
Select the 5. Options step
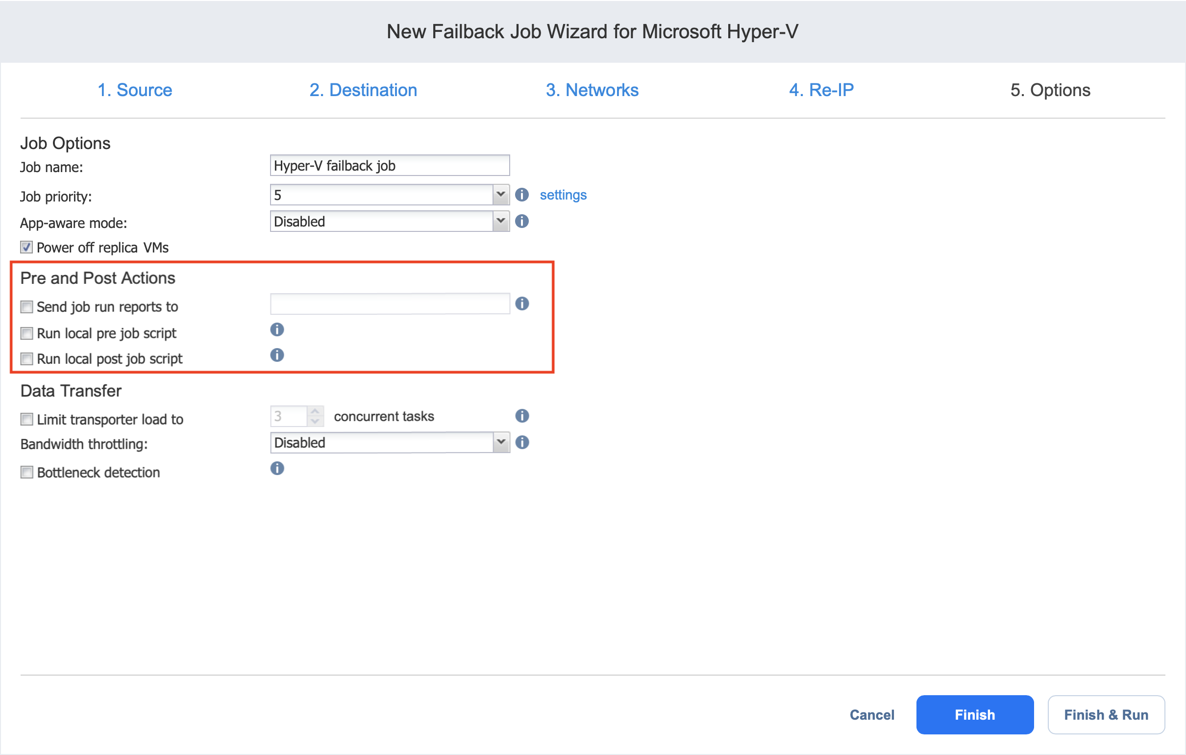click(x=1050, y=90)
